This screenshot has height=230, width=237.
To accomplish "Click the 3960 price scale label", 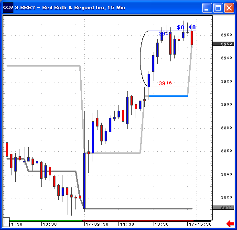I will (x=226, y=34).
